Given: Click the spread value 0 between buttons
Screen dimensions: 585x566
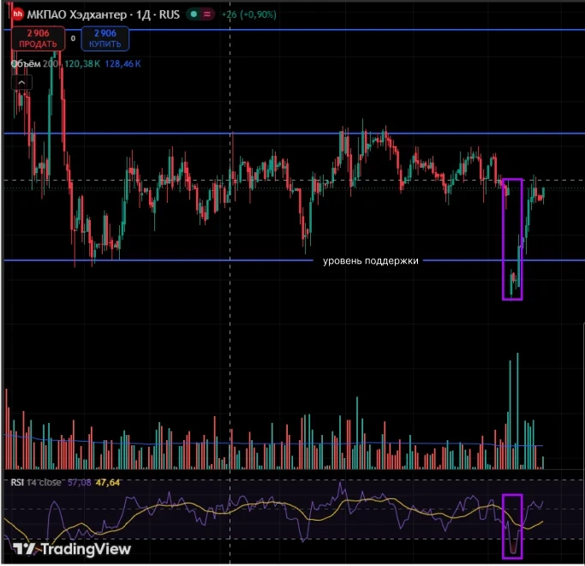Looking at the screenshot, I should (x=73, y=39).
